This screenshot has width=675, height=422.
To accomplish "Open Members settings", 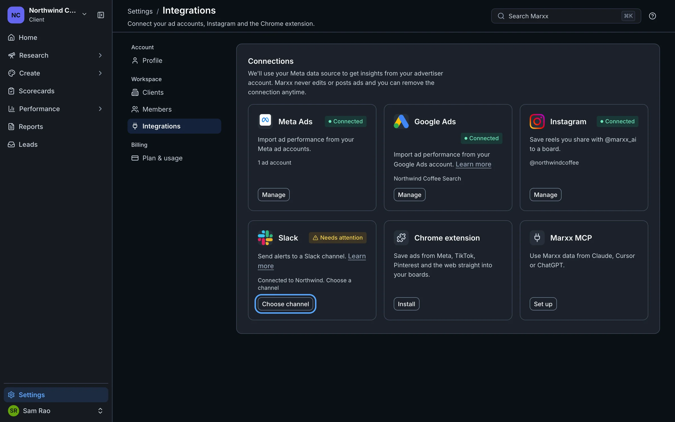I will 174,109.
